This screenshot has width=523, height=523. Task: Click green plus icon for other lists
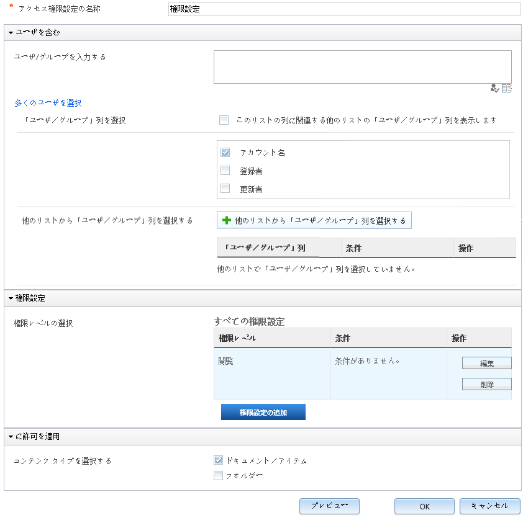coord(227,220)
